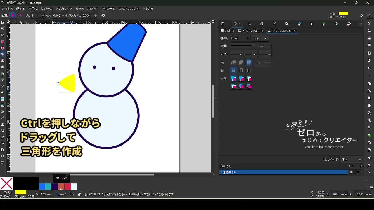Toggle Layer 1 lock icon
Image resolution: width=374 pixels, height=210 pixels.
click(79, 194)
